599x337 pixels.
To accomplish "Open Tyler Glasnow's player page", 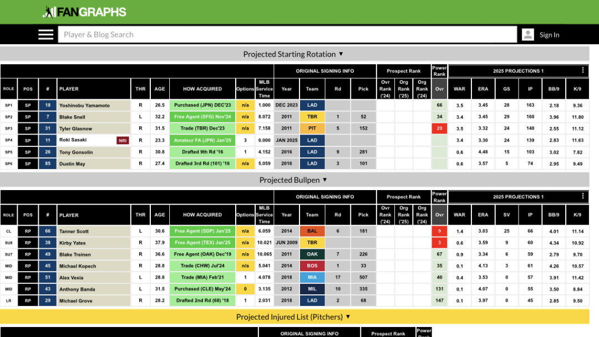I will coord(75,129).
